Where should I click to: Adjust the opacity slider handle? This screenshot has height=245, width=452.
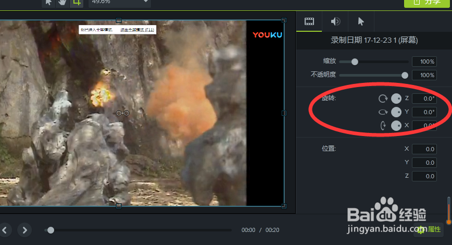(x=405, y=75)
